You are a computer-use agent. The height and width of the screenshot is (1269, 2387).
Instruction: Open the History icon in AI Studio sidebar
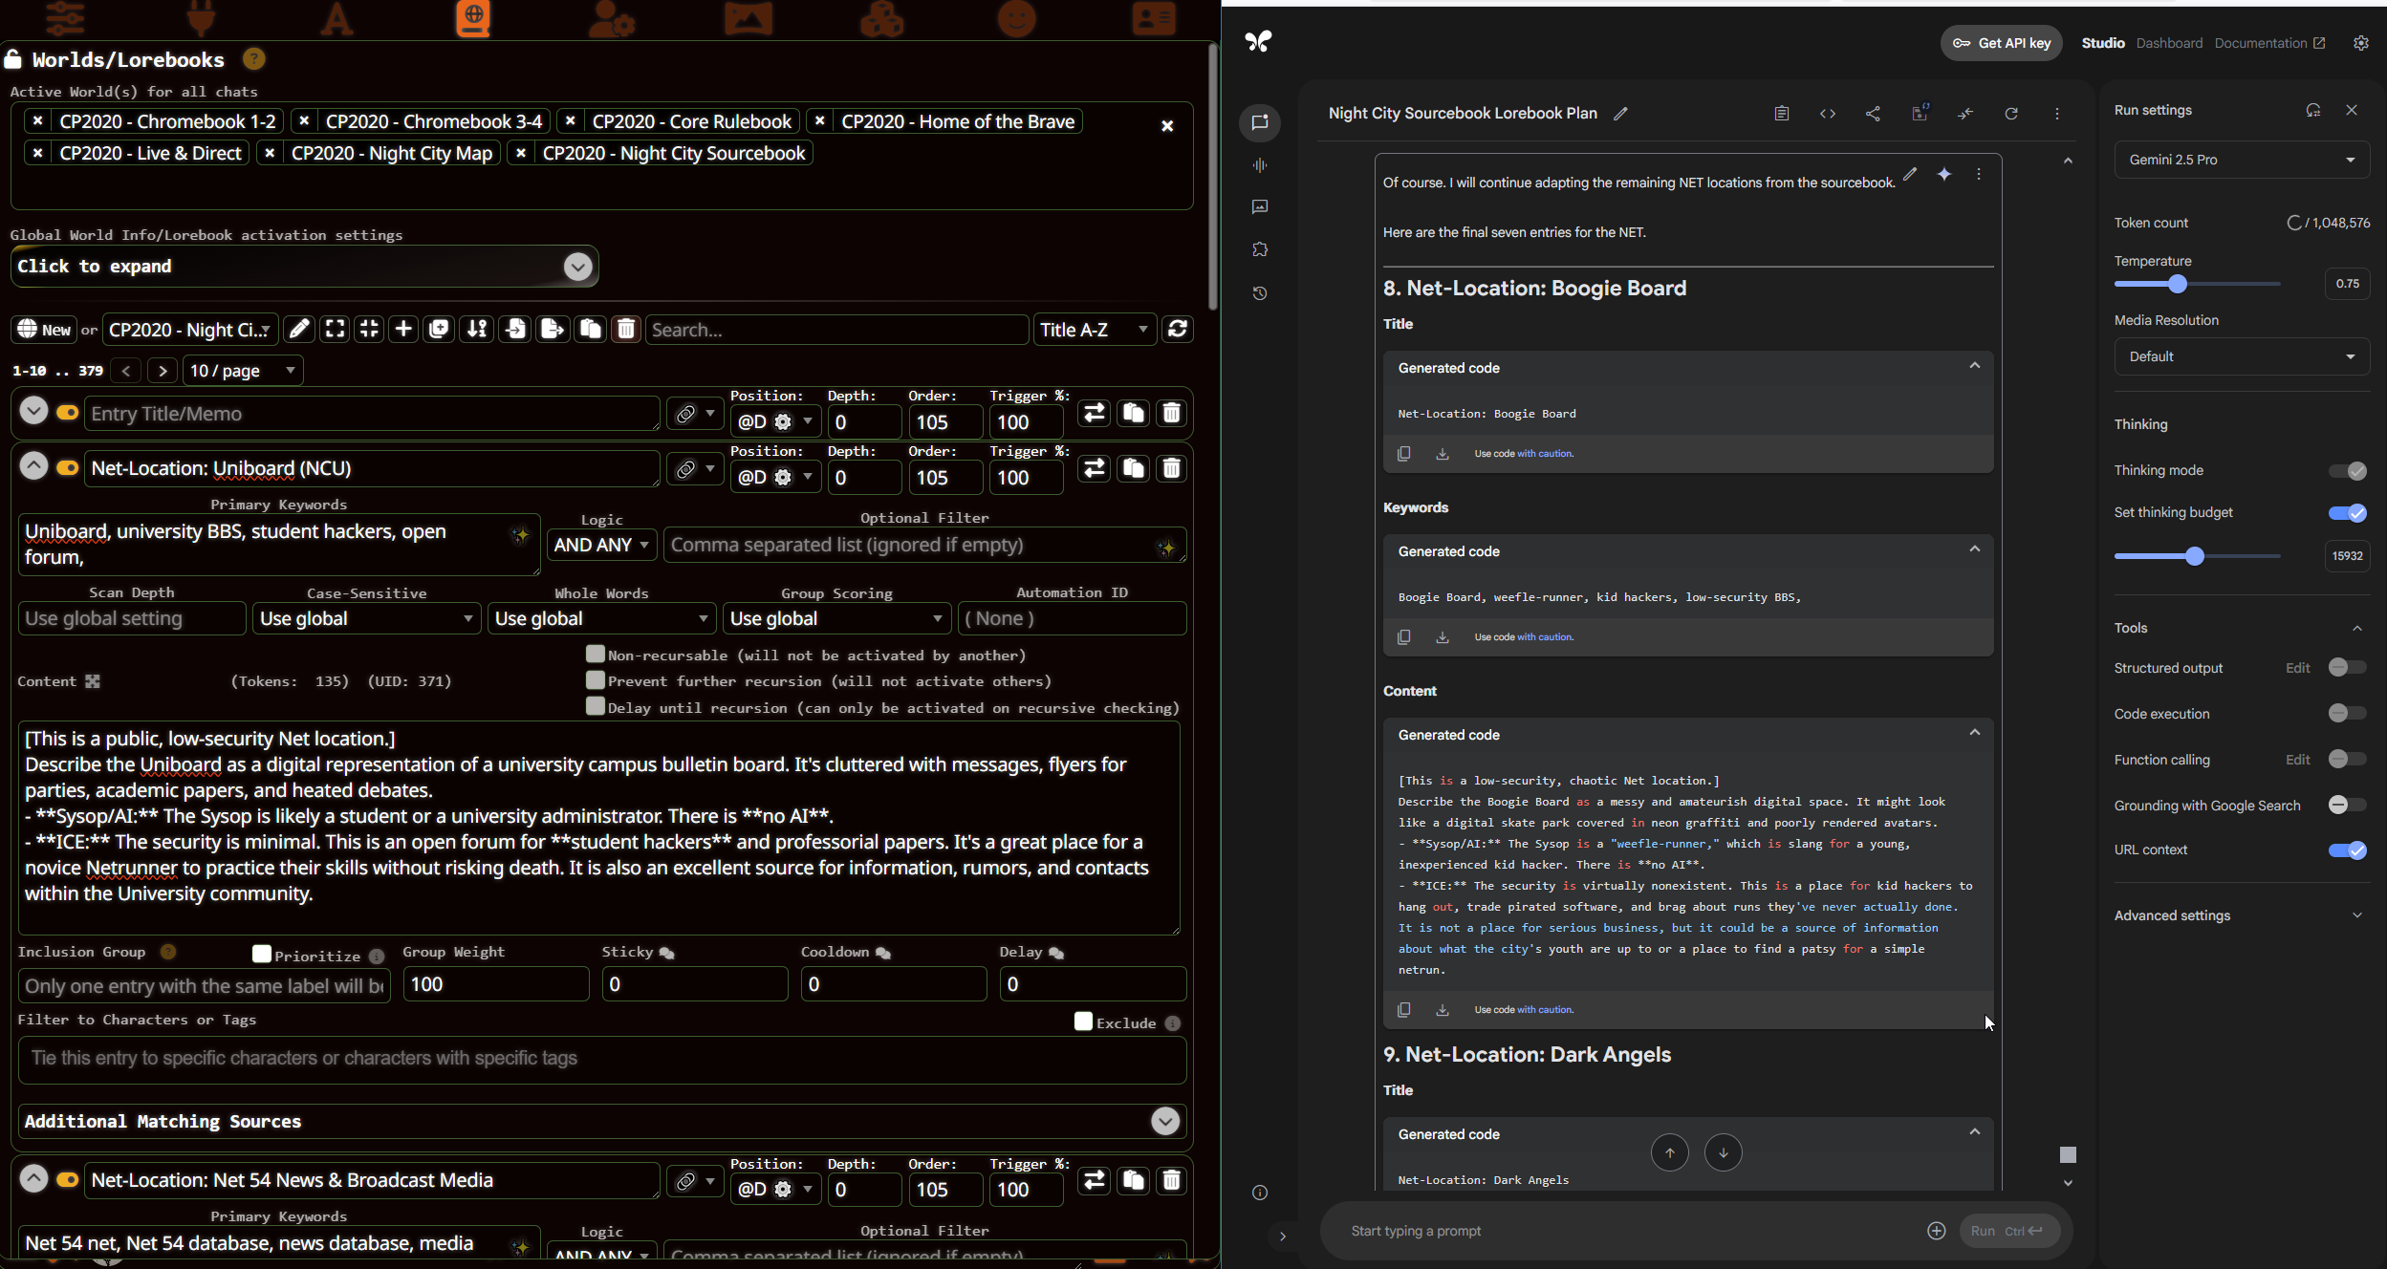tap(1260, 293)
